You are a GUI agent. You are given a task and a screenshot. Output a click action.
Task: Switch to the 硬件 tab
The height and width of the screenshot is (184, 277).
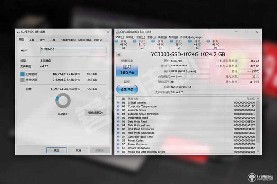42,40
